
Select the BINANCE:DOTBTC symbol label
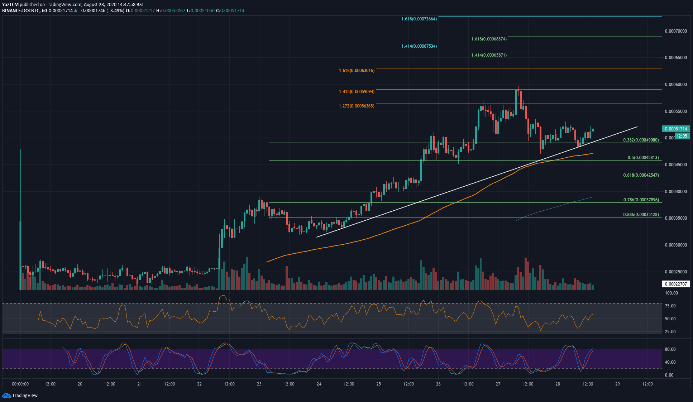click(x=21, y=11)
